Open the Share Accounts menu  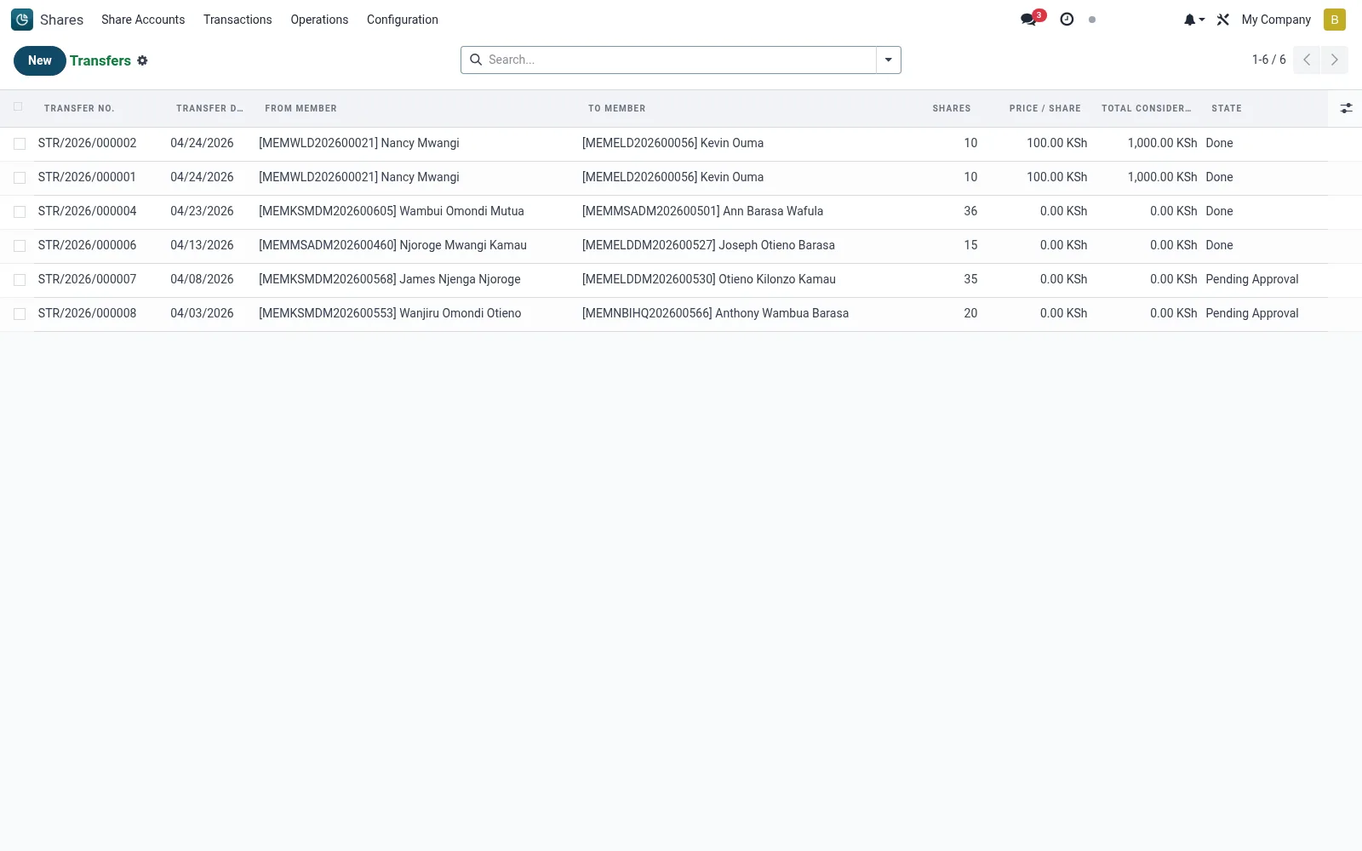[x=143, y=20]
